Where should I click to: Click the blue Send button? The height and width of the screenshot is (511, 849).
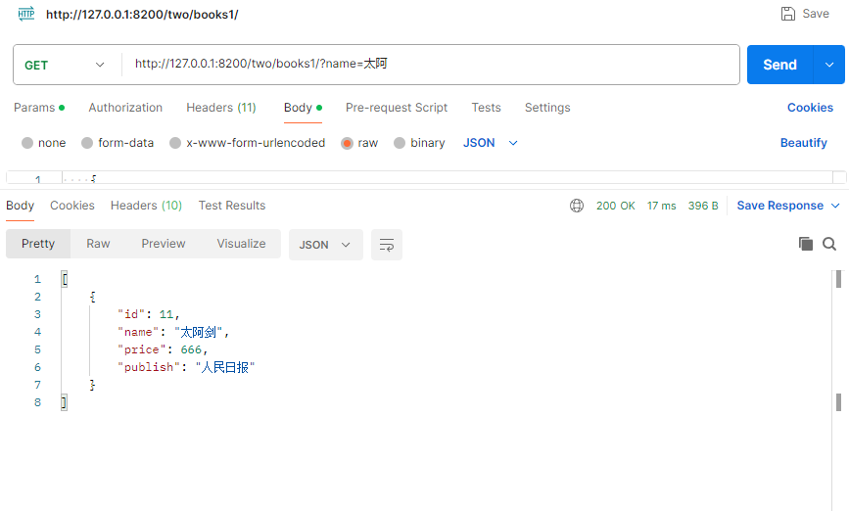click(x=779, y=65)
